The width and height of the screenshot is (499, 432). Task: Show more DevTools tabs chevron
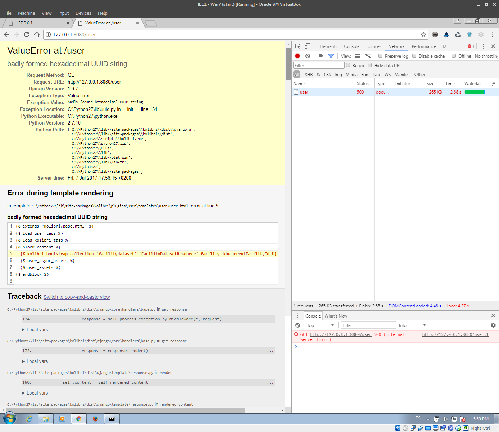pos(444,46)
